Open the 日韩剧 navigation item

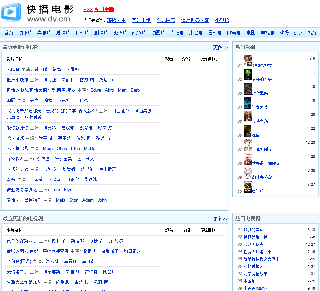[x=215, y=33]
